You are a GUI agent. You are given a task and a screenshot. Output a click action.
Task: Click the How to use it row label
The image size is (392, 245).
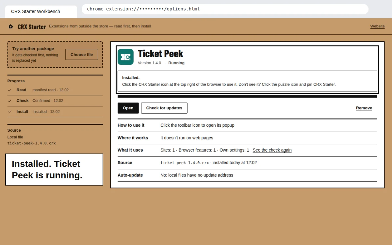[131, 125]
